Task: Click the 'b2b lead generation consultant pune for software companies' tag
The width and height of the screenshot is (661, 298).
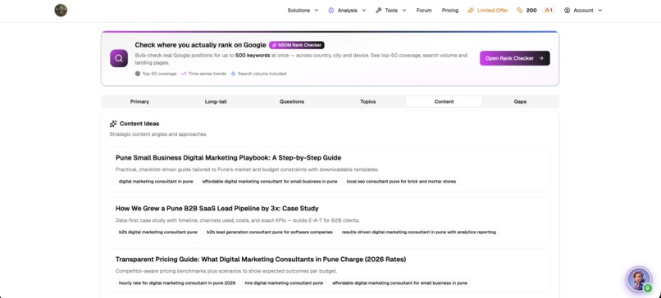Action: tap(269, 232)
